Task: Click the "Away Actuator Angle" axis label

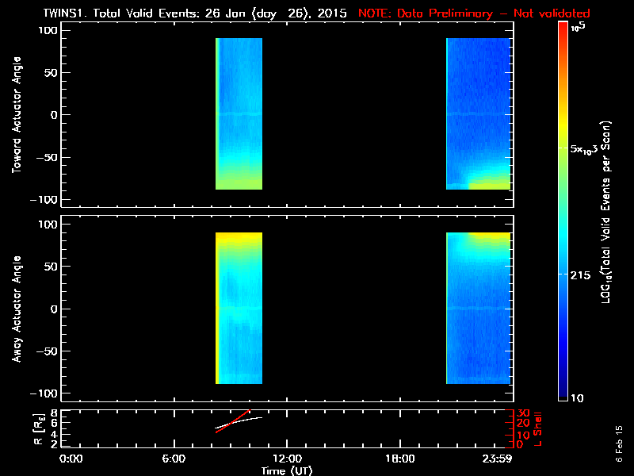Action: (x=17, y=309)
